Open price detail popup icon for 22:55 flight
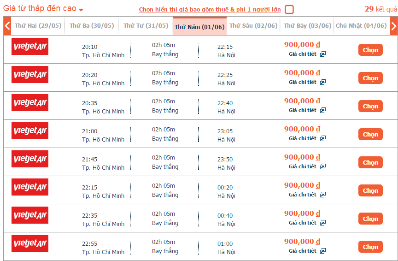 tap(322, 251)
